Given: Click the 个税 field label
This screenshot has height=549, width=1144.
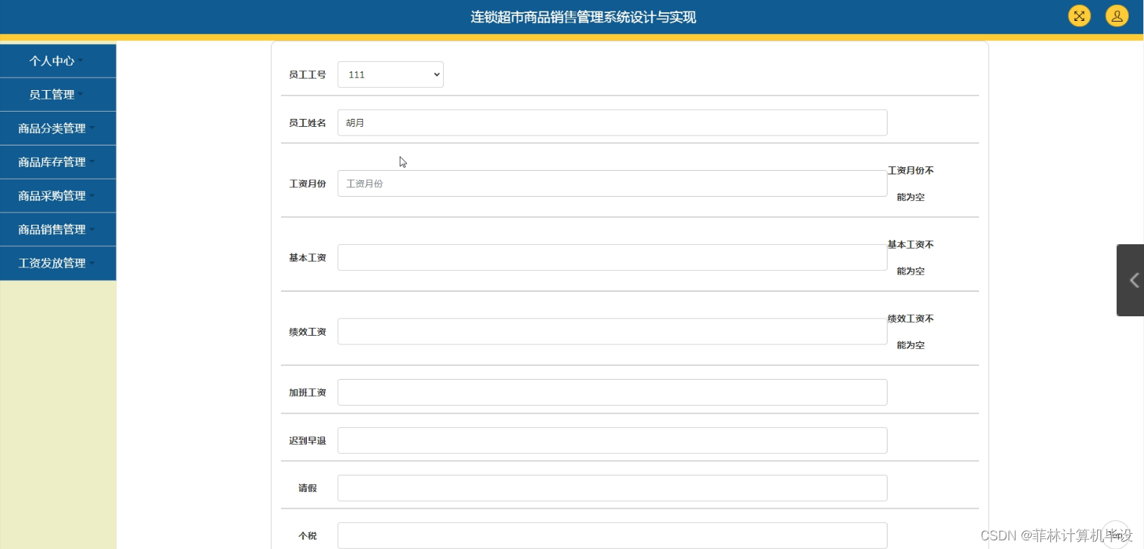Looking at the screenshot, I should click(308, 535).
